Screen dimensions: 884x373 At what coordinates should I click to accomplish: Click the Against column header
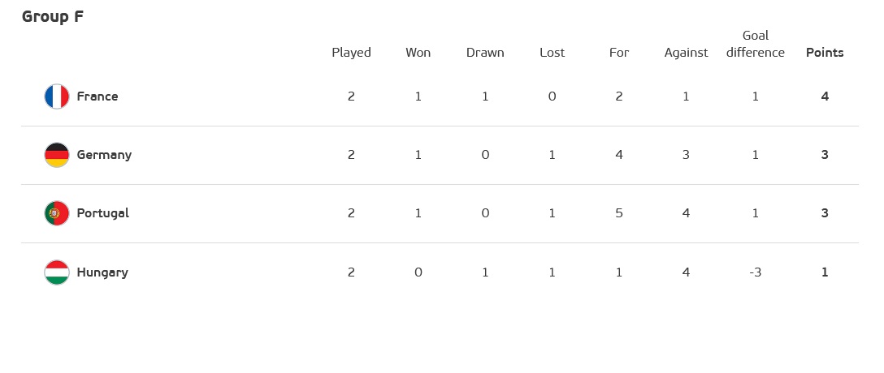(x=686, y=54)
